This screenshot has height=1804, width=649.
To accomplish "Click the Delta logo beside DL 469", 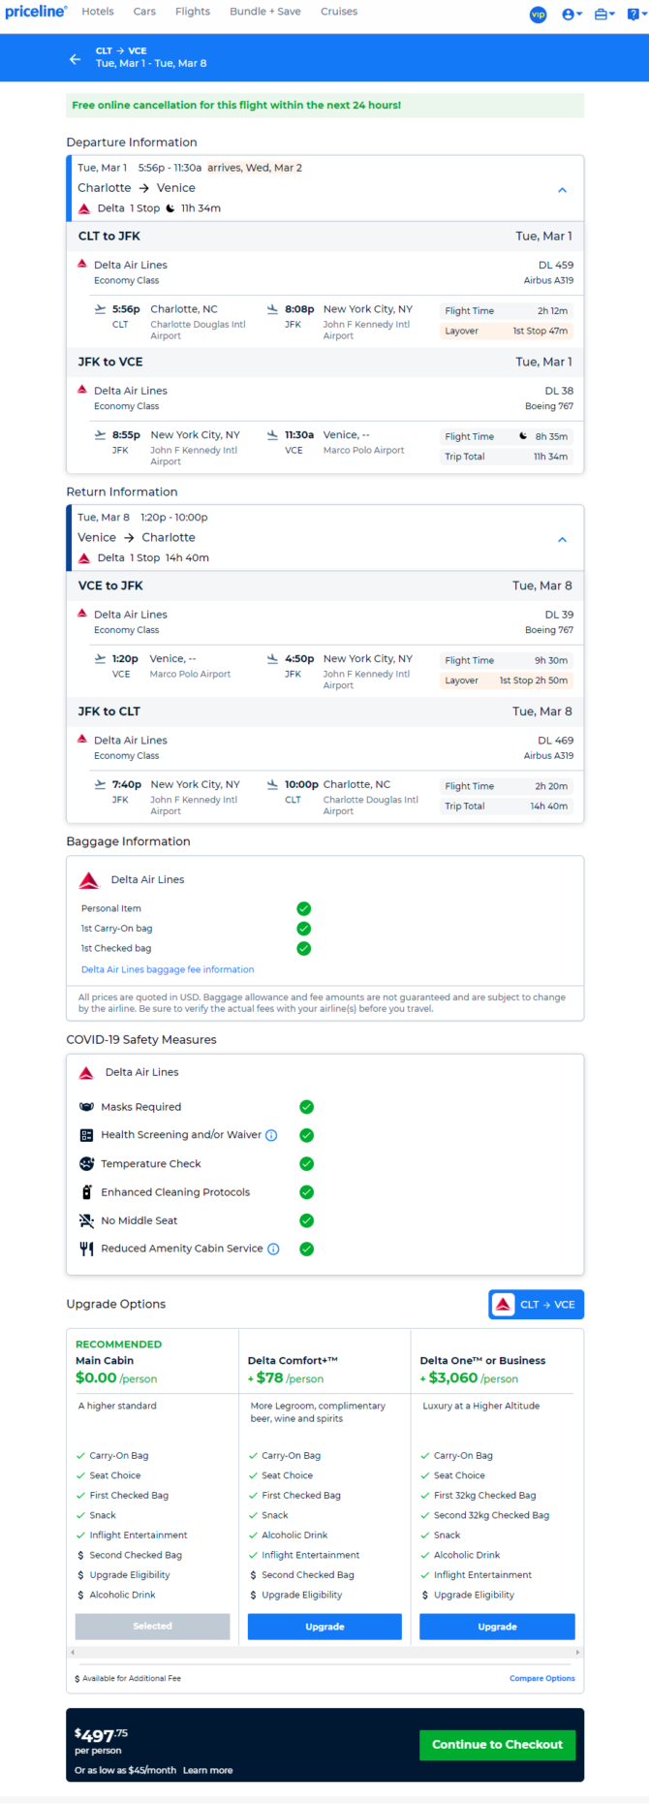I will 82,740.
